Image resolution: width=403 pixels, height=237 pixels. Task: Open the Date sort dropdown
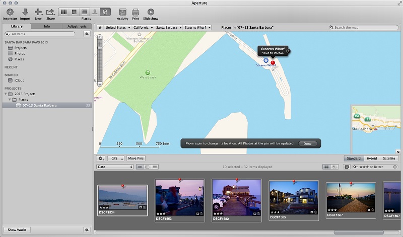point(115,167)
